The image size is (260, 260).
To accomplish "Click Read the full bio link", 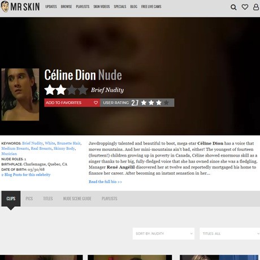I will pyautogui.click(x=105, y=182).
